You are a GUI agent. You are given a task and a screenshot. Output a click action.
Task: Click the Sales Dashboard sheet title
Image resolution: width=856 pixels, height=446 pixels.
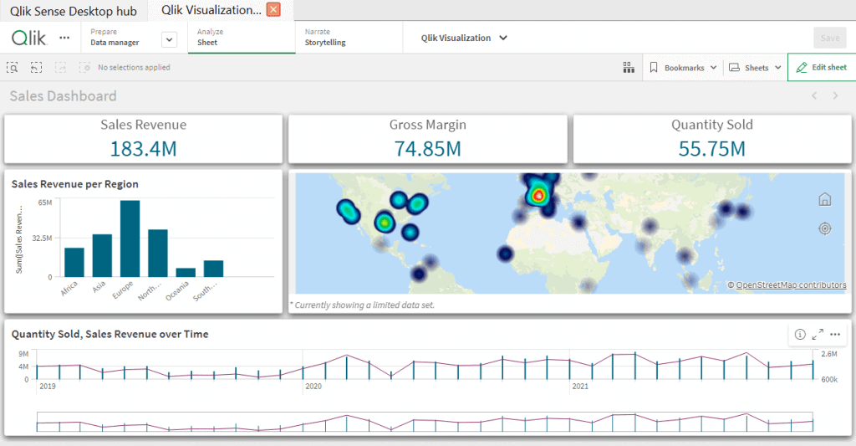pyautogui.click(x=64, y=96)
